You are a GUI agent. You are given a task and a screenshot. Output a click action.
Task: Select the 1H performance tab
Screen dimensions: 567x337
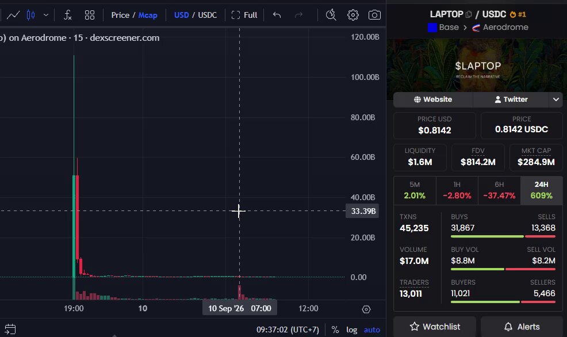(x=457, y=190)
